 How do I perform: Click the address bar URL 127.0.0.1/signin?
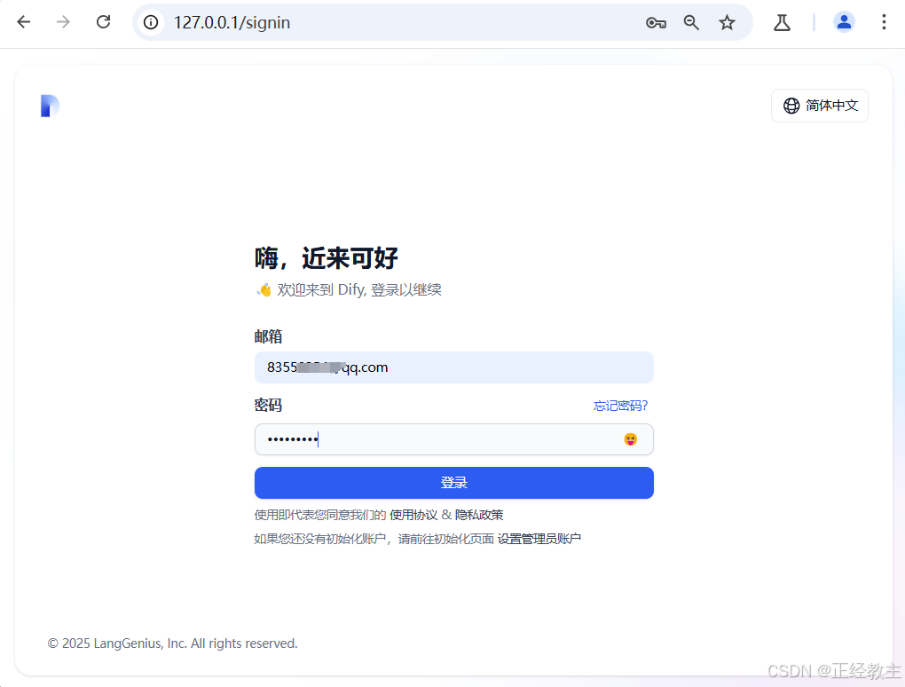coord(232,22)
